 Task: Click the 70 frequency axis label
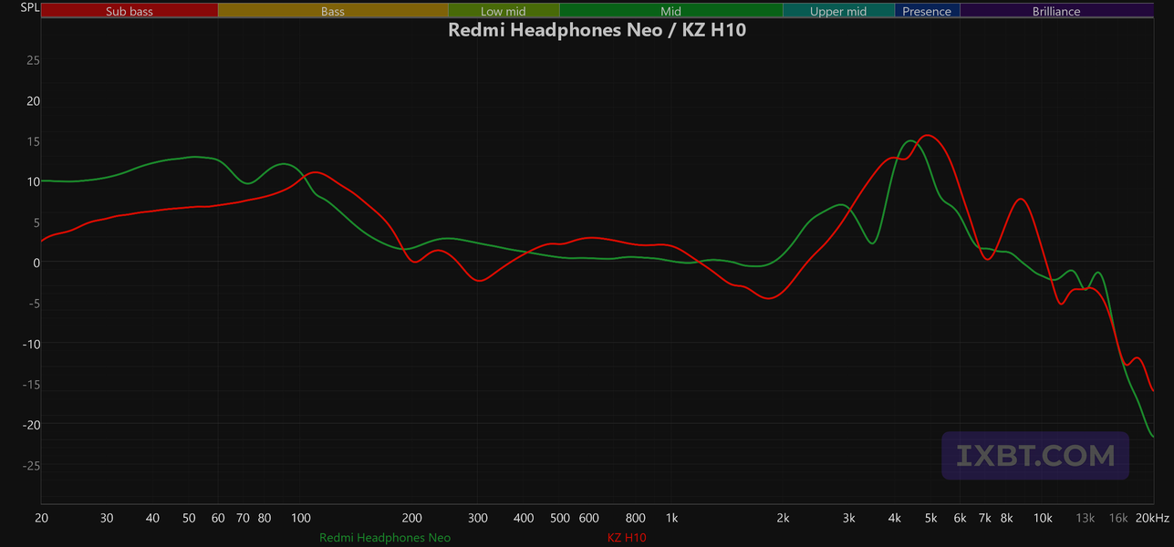point(243,518)
